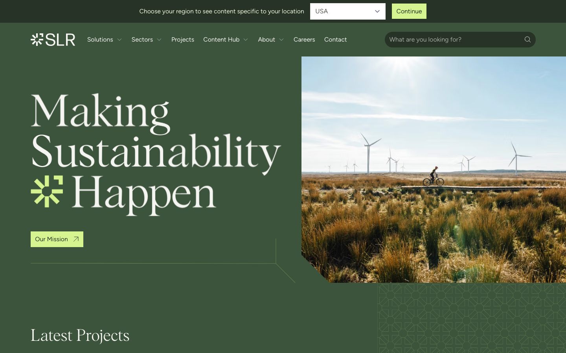Click the SLR logo in header

pos(53,40)
